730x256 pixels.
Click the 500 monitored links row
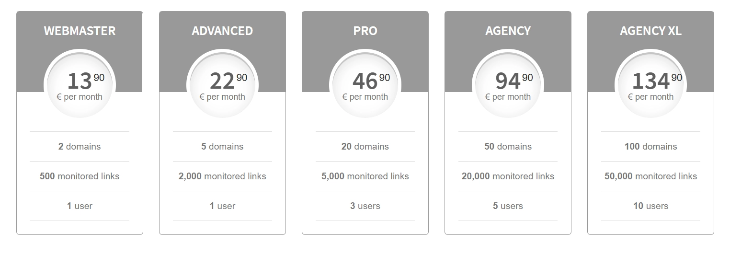click(80, 176)
